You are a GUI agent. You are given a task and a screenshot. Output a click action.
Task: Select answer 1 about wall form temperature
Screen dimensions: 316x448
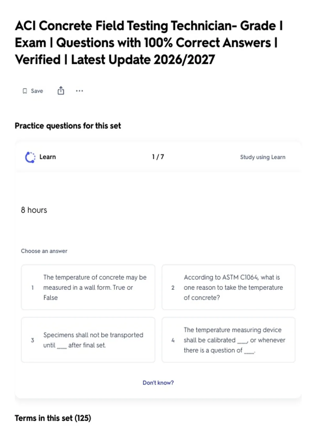tap(88, 287)
